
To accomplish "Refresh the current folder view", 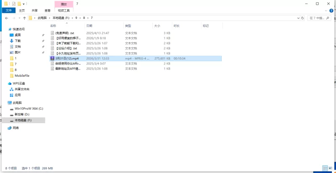I will tap(302, 18).
